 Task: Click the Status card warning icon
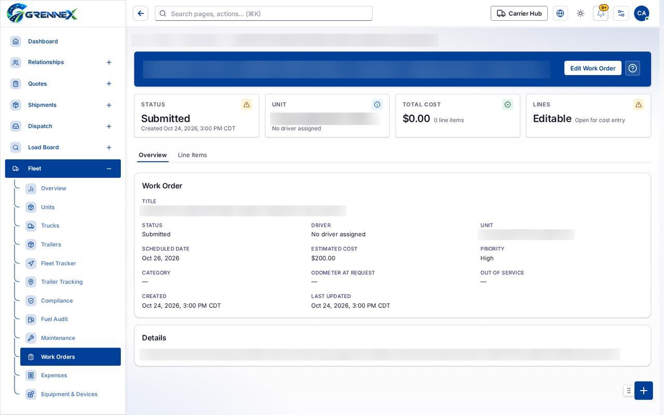pyautogui.click(x=247, y=104)
